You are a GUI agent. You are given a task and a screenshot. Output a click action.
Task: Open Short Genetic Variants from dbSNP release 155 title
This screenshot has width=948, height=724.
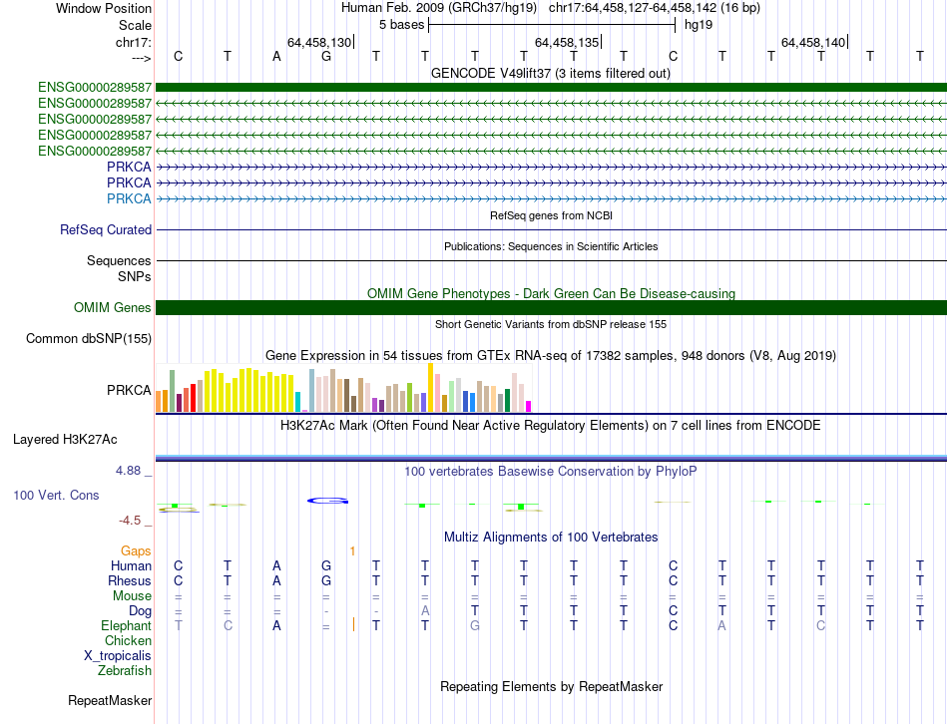551,324
